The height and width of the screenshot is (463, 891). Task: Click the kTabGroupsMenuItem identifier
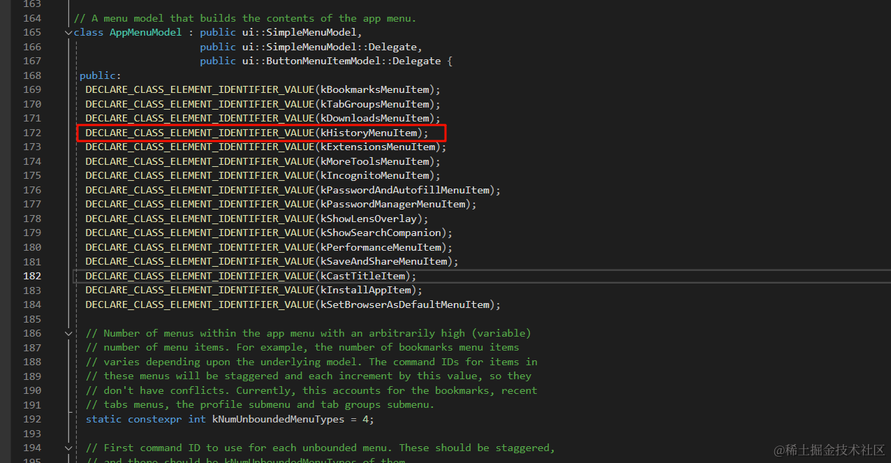coord(376,104)
